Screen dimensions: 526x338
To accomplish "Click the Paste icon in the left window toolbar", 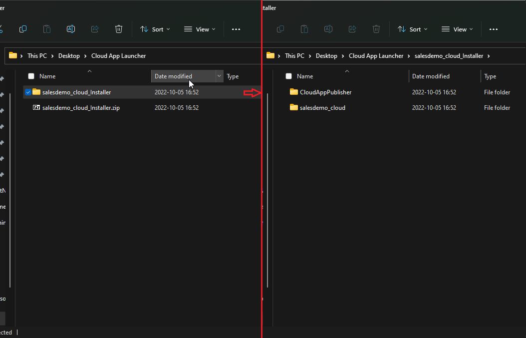I will click(46, 29).
